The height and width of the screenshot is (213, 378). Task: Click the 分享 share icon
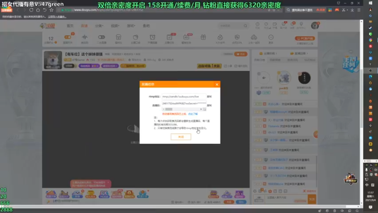228,66
